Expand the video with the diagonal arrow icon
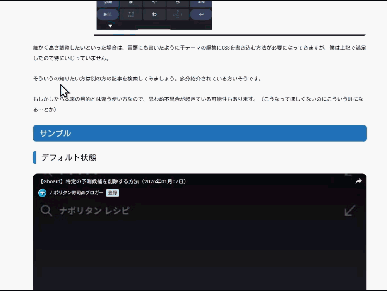Image resolution: width=387 pixels, height=291 pixels. 349,210
